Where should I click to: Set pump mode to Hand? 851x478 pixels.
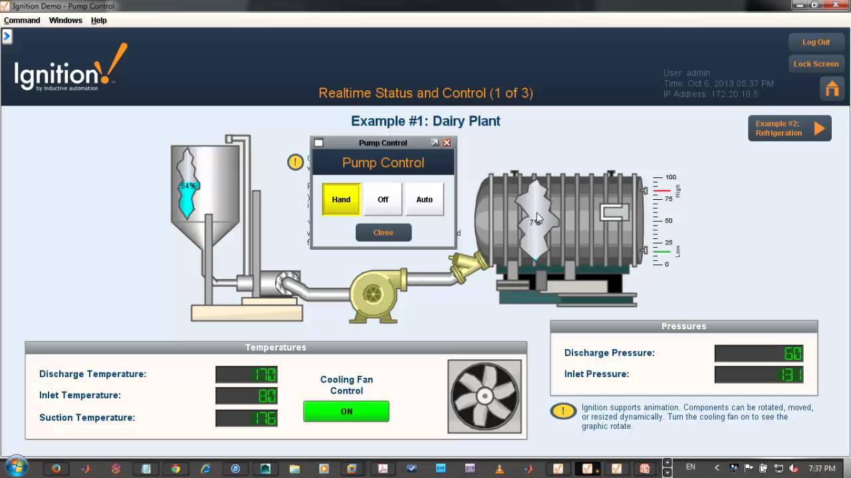[x=341, y=199]
